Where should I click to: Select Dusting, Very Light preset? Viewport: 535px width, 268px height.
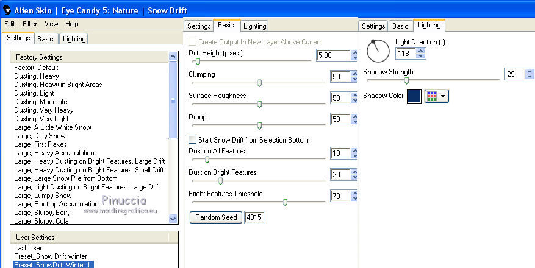pyautogui.click(x=41, y=119)
